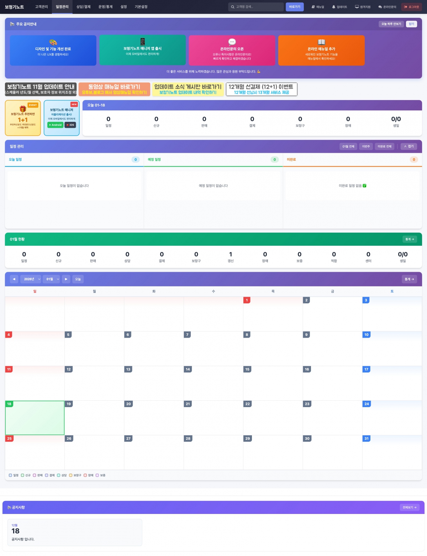Click the next month arrow in calendar navigation
Viewport: 427px width, 556px height.
66,279
